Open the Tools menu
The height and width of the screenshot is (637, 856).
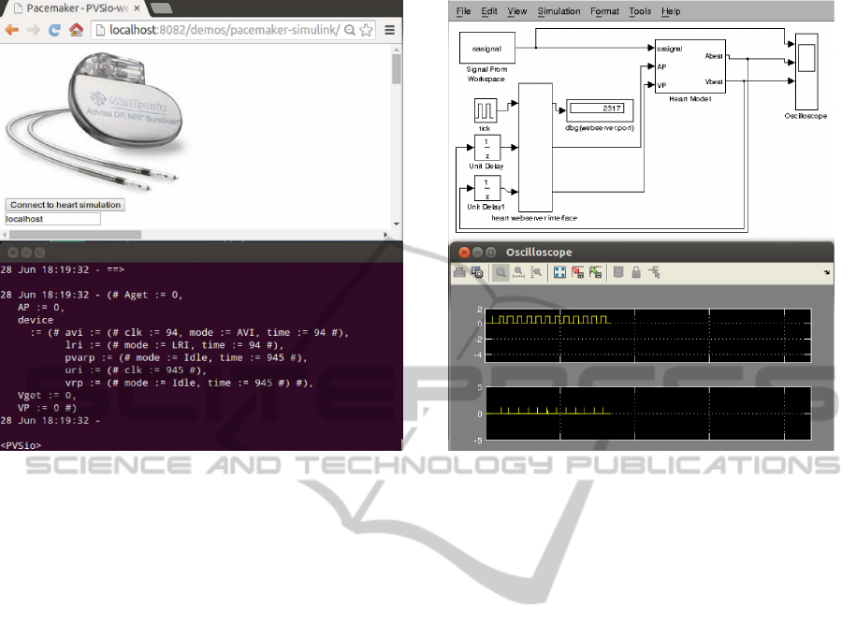click(640, 11)
